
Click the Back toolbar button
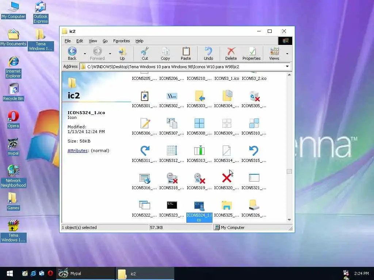(x=72, y=54)
